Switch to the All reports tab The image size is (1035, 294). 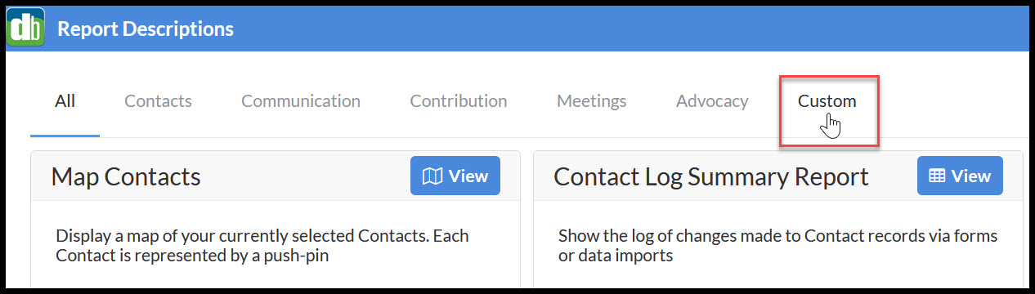(65, 101)
